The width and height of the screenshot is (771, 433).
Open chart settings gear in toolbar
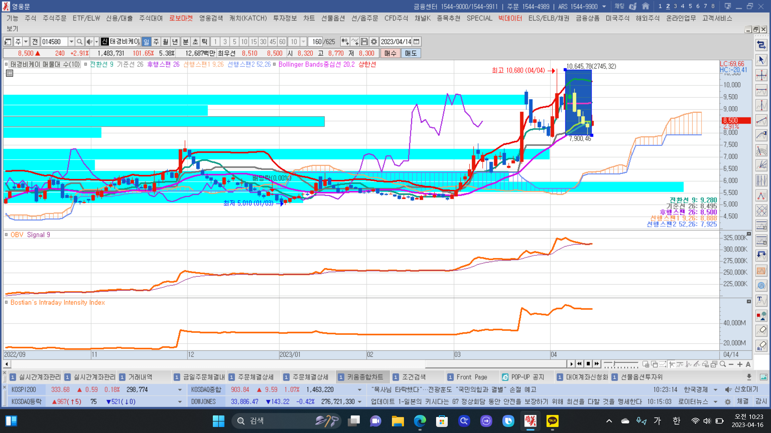374,42
